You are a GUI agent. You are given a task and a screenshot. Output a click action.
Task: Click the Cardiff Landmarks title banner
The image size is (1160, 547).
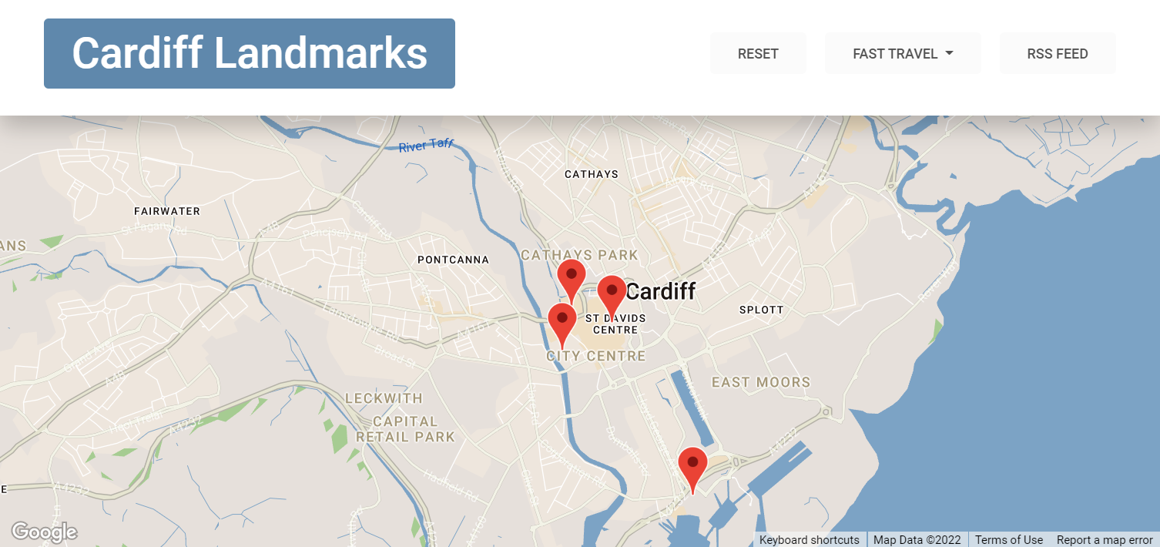[x=250, y=53]
